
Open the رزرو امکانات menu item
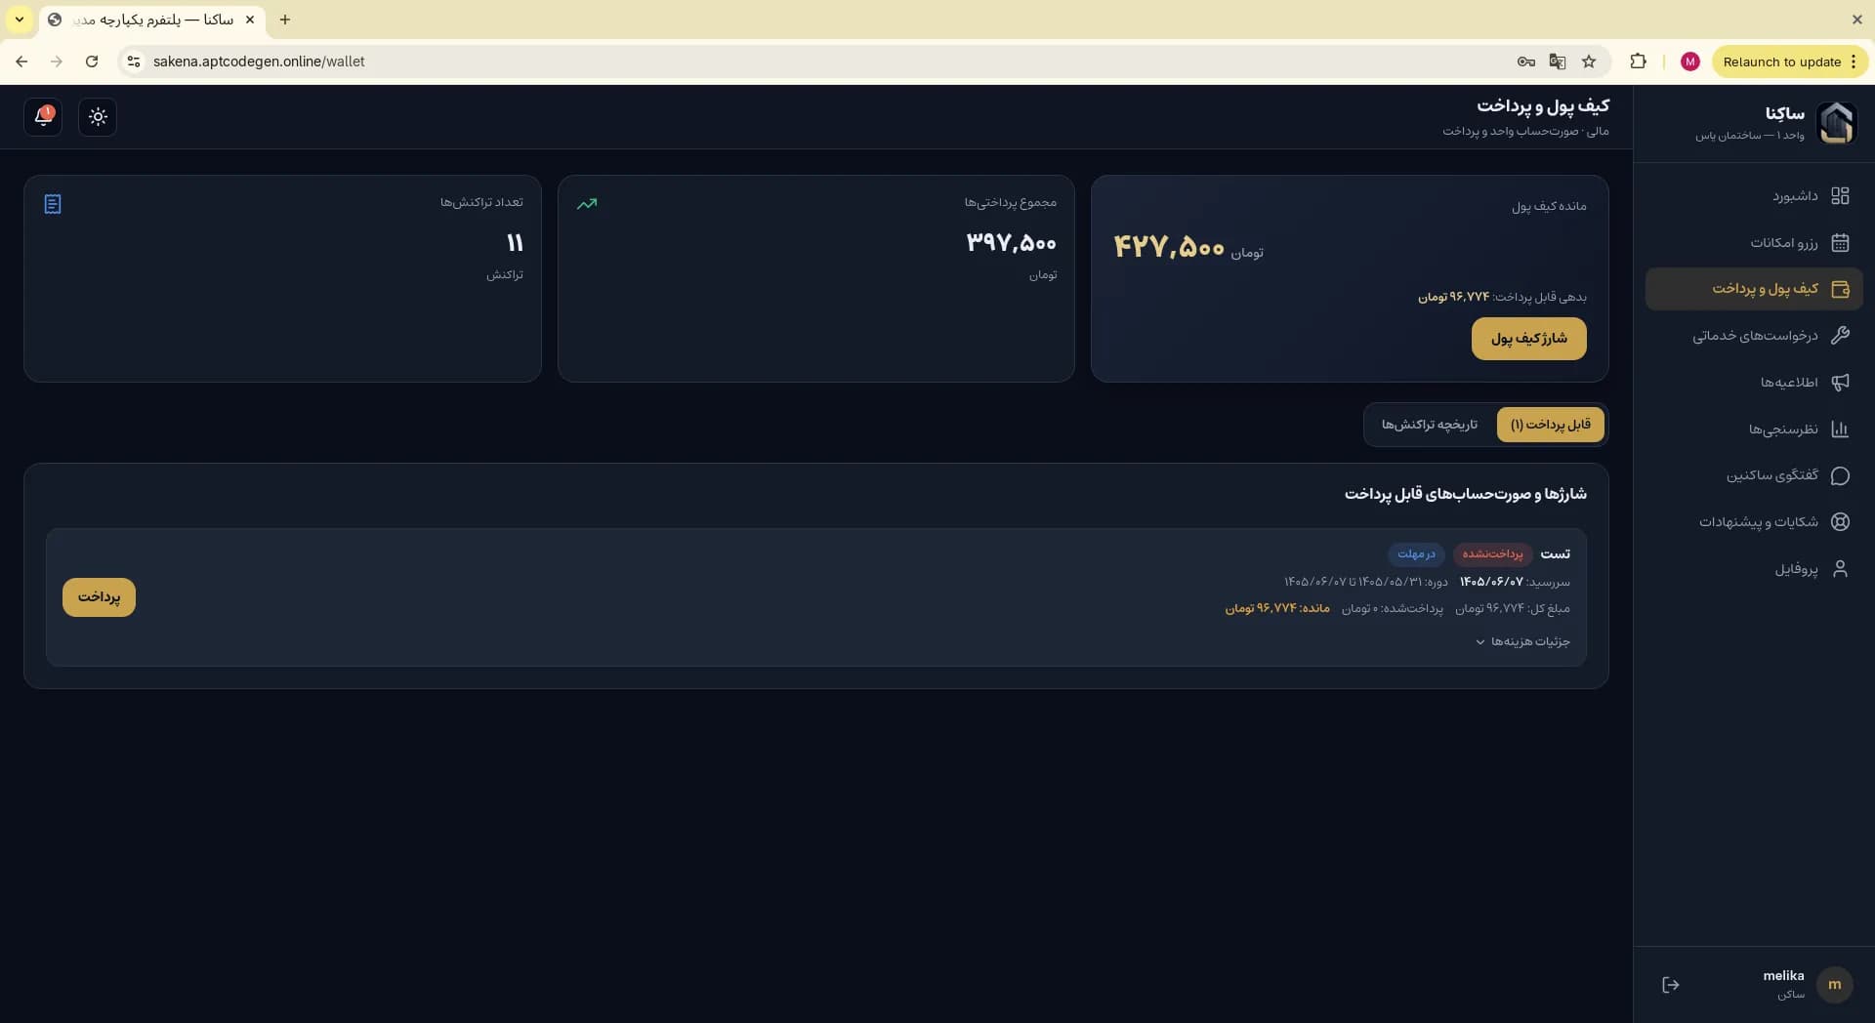[x=1754, y=243]
